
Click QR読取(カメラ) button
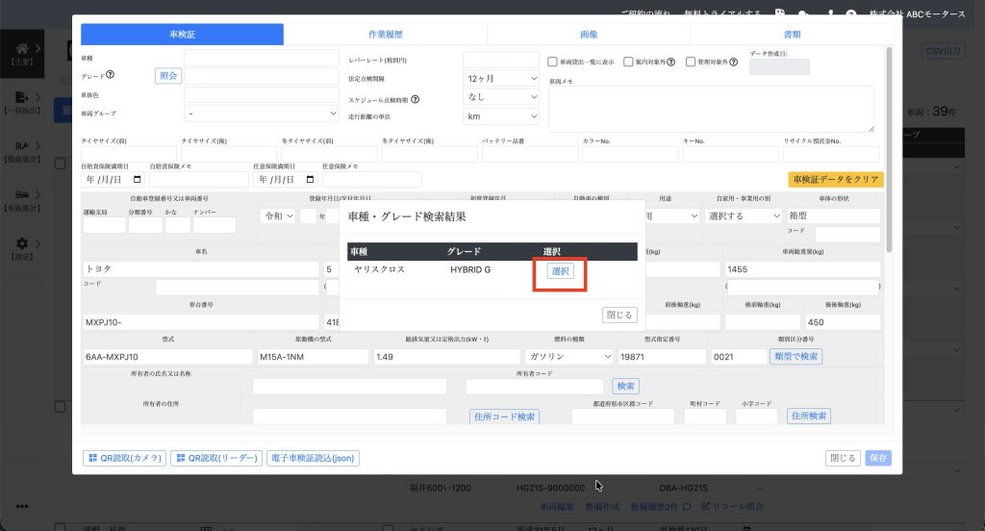click(124, 459)
